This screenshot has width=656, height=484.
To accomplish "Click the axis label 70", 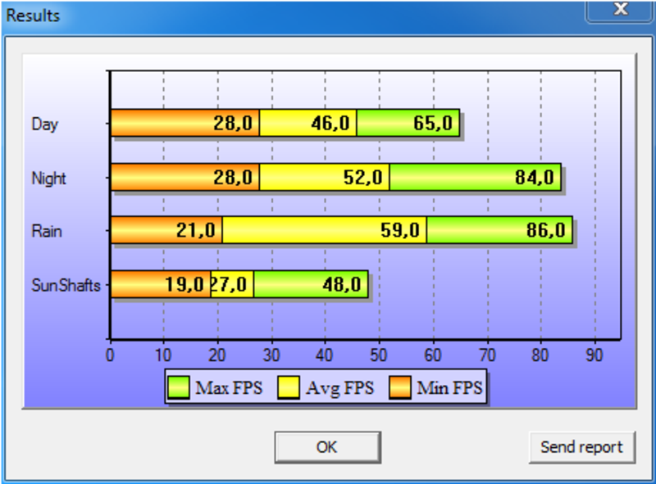I will click(487, 355).
